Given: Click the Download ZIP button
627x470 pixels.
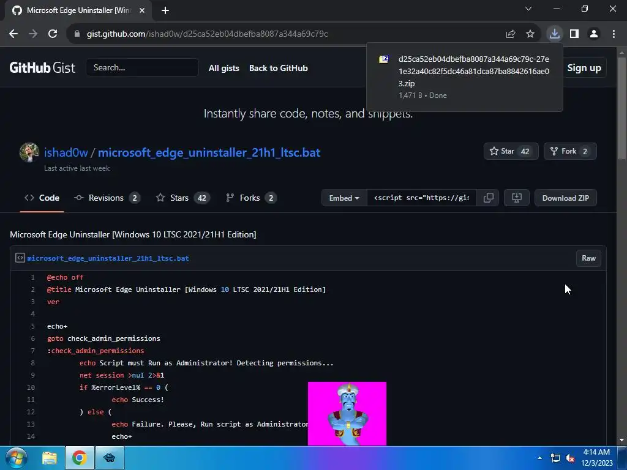Looking at the screenshot, I should [565, 198].
